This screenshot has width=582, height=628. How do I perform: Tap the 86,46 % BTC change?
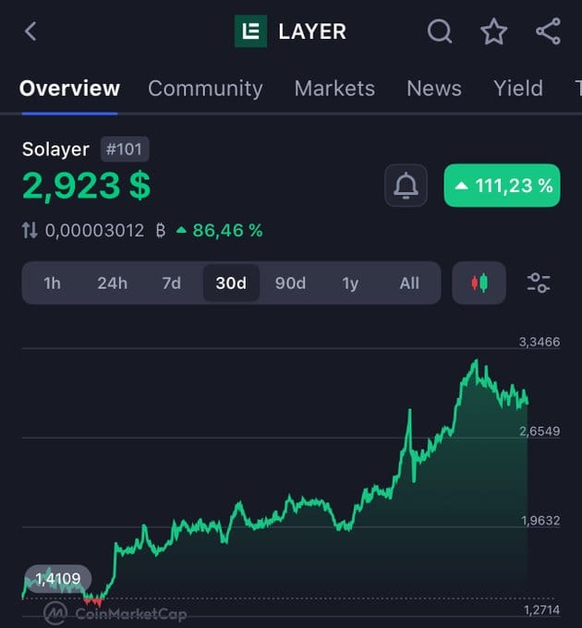220,230
